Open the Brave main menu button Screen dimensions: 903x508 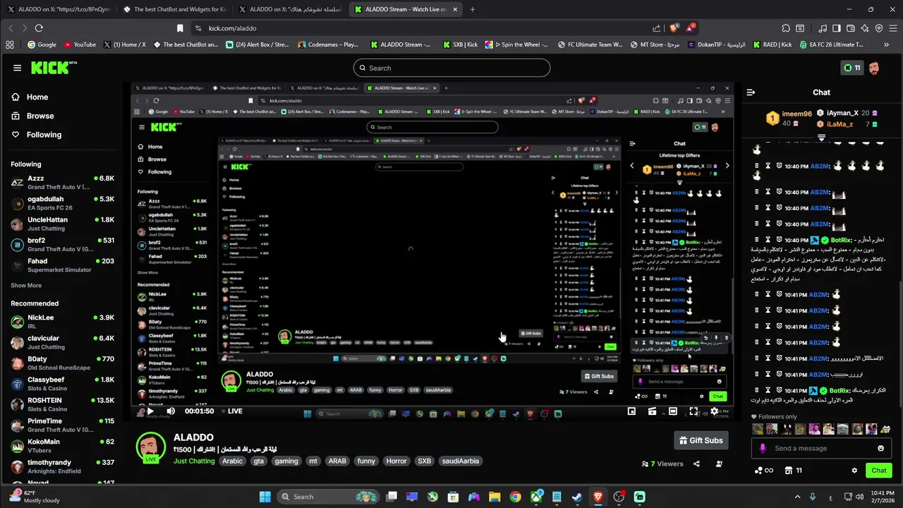coord(893,28)
